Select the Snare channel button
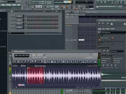 tap(19, 27)
